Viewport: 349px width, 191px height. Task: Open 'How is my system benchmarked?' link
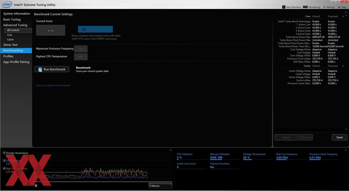click(x=53, y=85)
